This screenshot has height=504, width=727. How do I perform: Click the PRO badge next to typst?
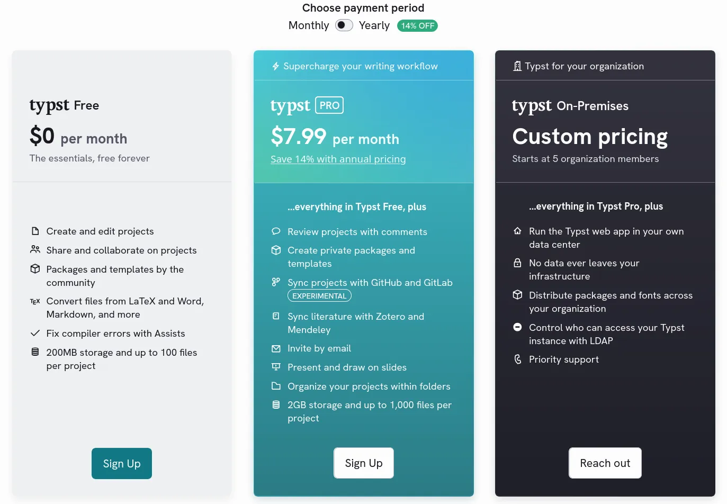pyautogui.click(x=329, y=105)
